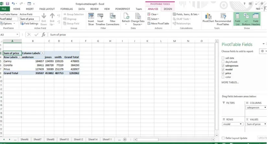Viewport: 268px width, 144px height.
Task: Uncheck the model field
Action: pyautogui.click(x=223, y=69)
